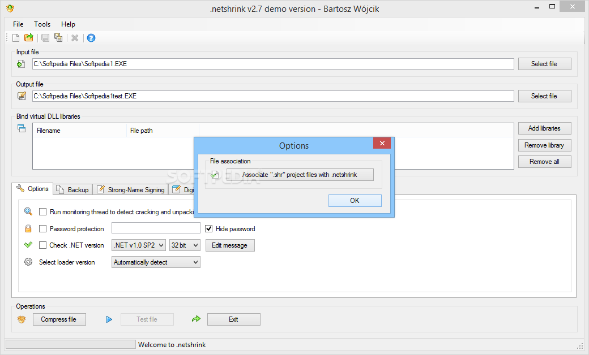Open the Automatically detect loader dropdown
The image size is (589, 355).
pos(156,262)
